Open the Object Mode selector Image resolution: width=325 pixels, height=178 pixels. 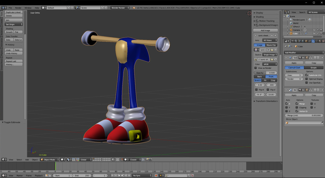pos(50,160)
